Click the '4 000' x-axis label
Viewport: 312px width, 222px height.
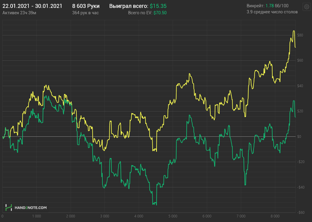tap(139, 216)
